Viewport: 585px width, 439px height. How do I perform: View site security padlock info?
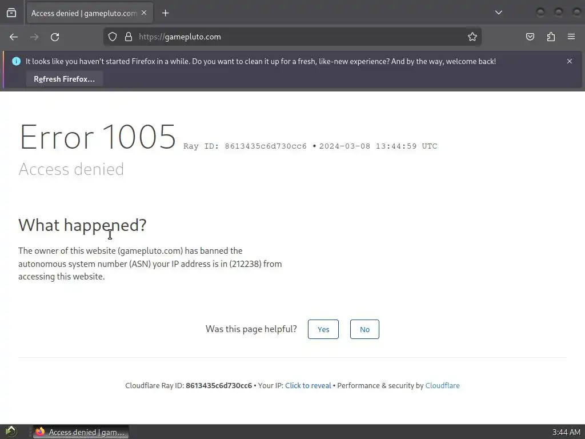129,37
